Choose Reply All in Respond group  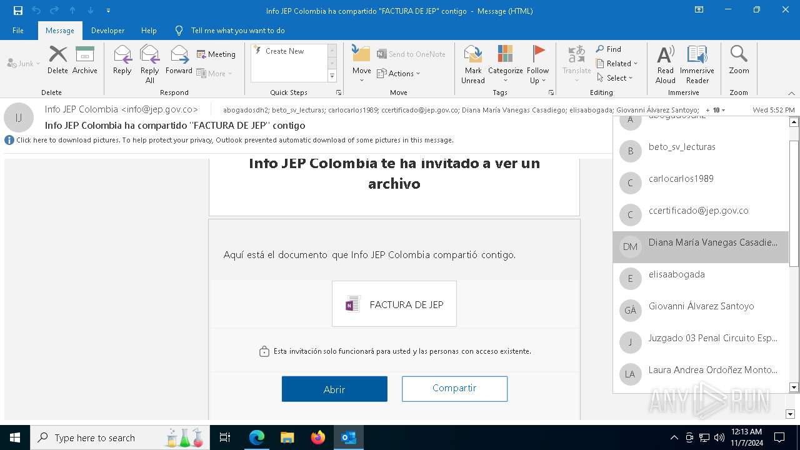point(149,64)
